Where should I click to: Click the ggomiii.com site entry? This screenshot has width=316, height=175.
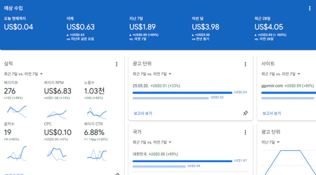coord(272,86)
